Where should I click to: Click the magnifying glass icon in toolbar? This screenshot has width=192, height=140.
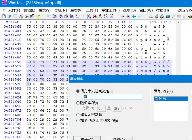click(173, 16)
